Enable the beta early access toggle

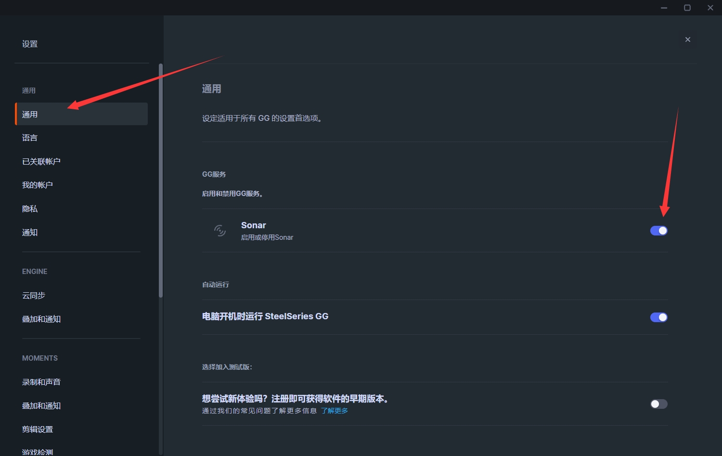658,404
